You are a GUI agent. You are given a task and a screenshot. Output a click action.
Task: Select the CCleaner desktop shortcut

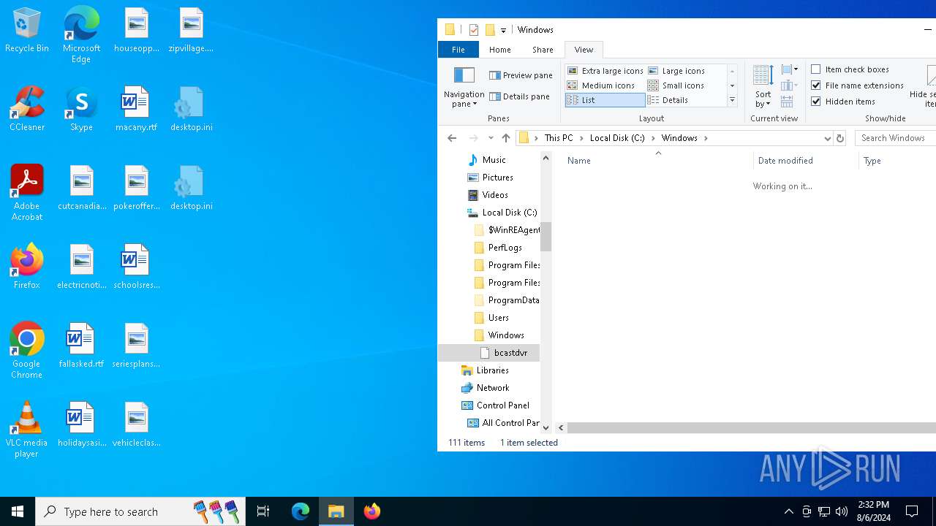pos(27,109)
